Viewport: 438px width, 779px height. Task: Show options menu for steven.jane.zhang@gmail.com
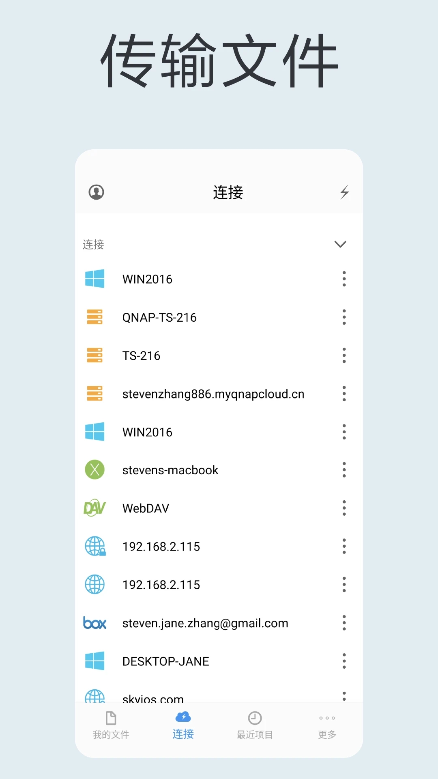pos(344,623)
